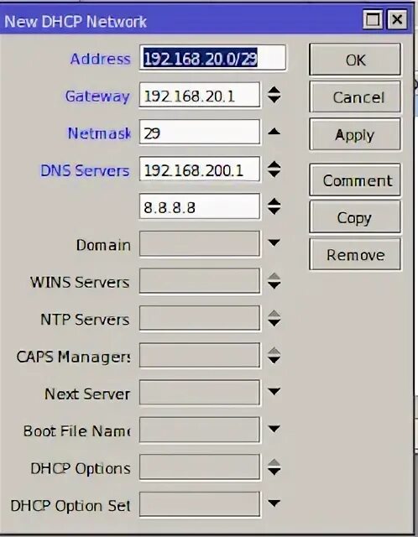The width and height of the screenshot is (418, 537).
Task: Click the WINS Servers up/down arrows
Action: click(274, 281)
